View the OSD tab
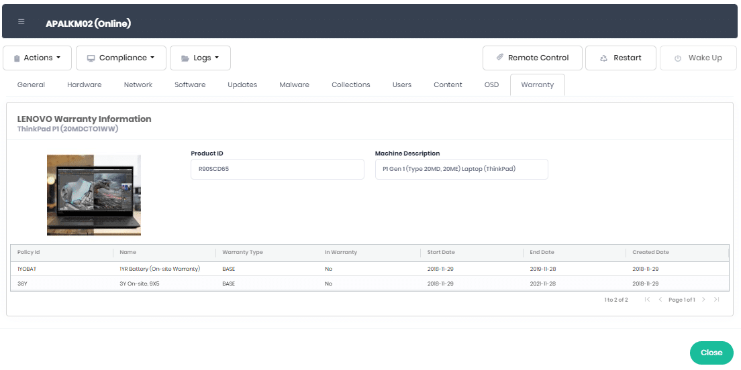741x370 pixels. pyautogui.click(x=491, y=85)
